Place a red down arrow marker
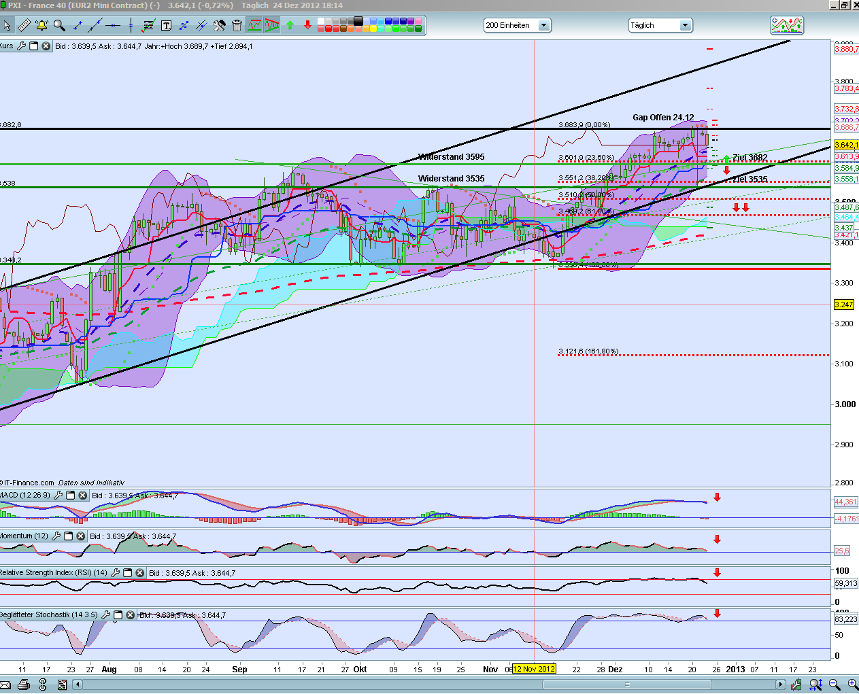859x694 pixels. (307, 25)
